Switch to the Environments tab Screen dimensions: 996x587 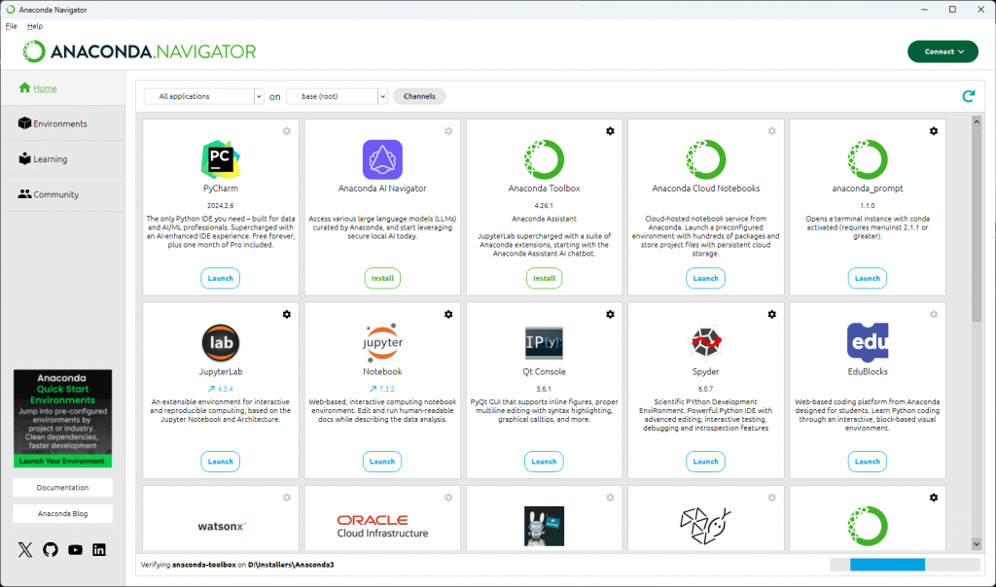pos(63,123)
